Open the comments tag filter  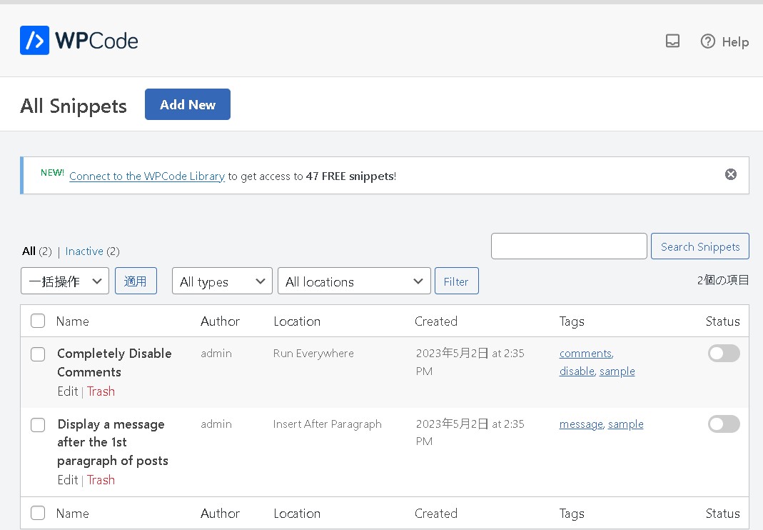(584, 353)
